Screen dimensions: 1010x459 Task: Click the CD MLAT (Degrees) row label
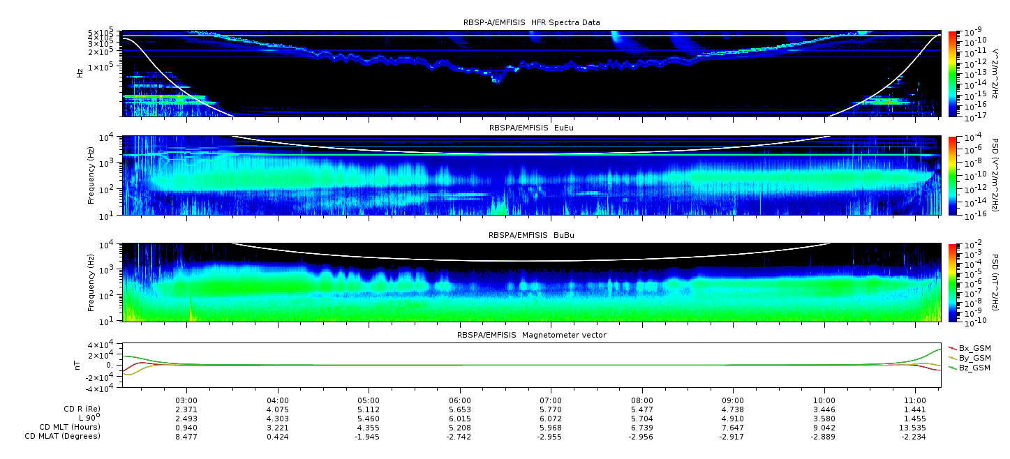pos(64,436)
